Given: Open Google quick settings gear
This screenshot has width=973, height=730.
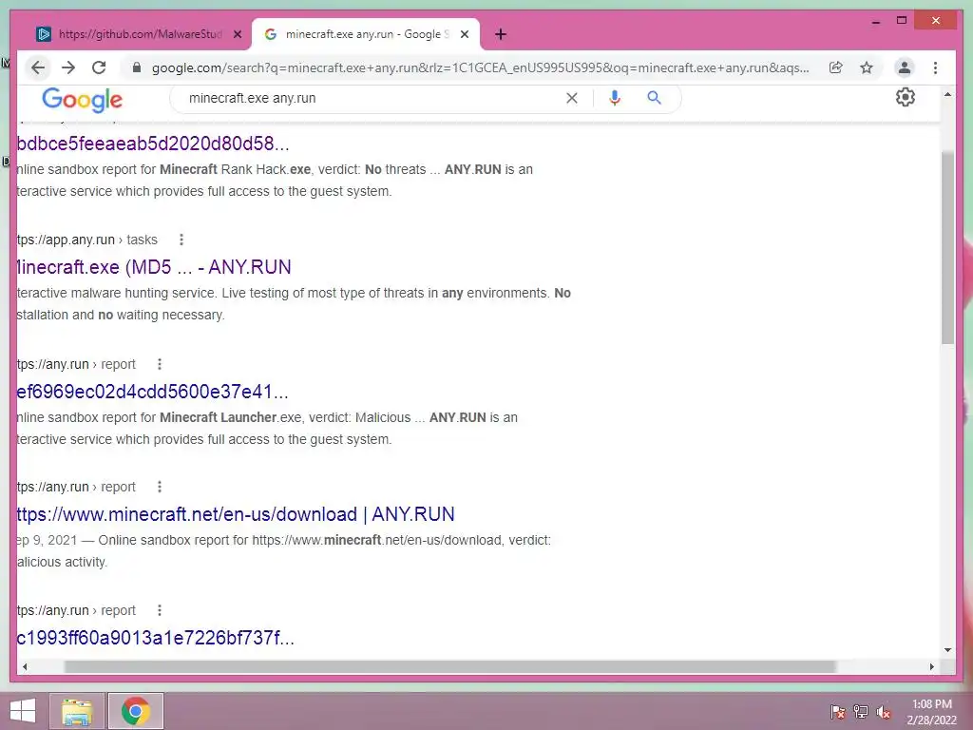Looking at the screenshot, I should (x=906, y=97).
